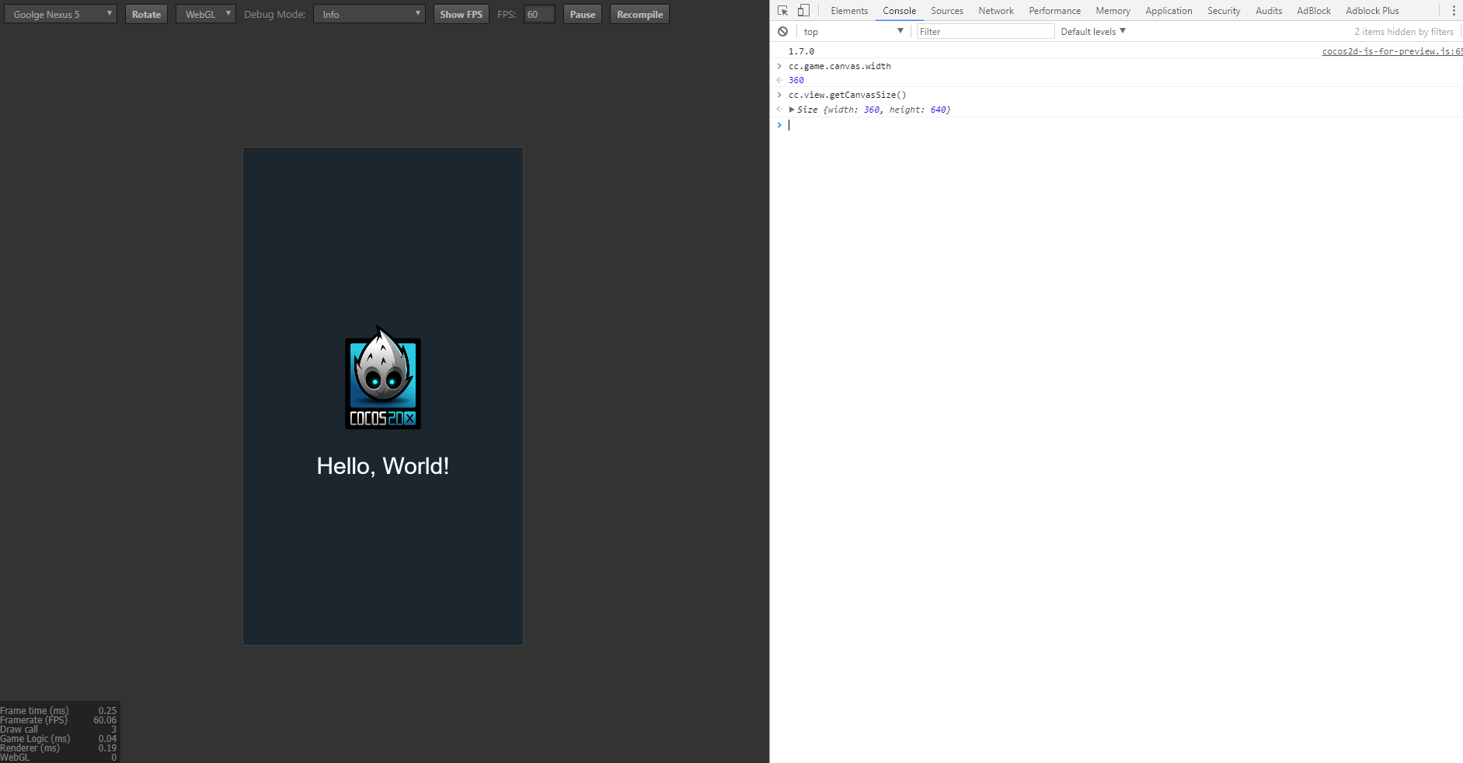The image size is (1463, 763).
Task: Open the DevTools three-dot customize menu
Action: point(1454,11)
